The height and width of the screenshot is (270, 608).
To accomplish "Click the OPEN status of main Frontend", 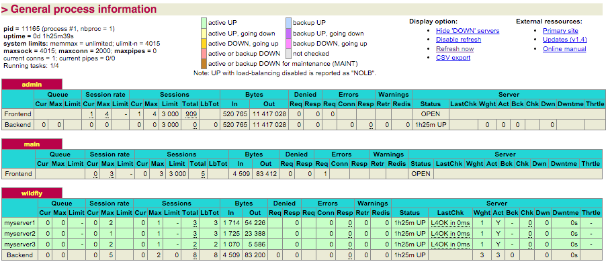I will click(421, 174).
